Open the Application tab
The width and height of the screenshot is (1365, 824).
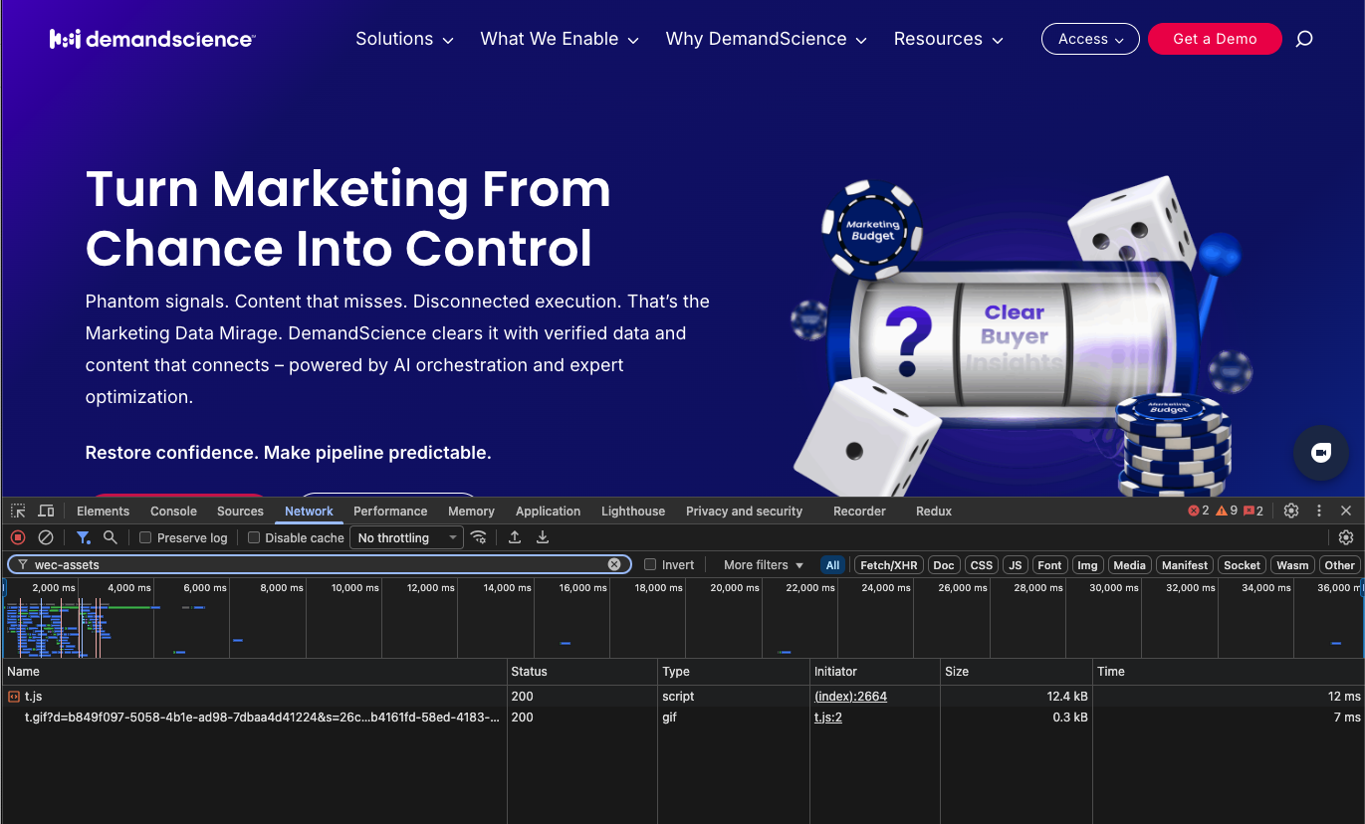pos(548,511)
